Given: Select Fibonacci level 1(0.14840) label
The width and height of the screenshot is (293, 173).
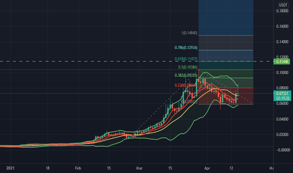Looking at the screenshot, I should click(x=189, y=33).
